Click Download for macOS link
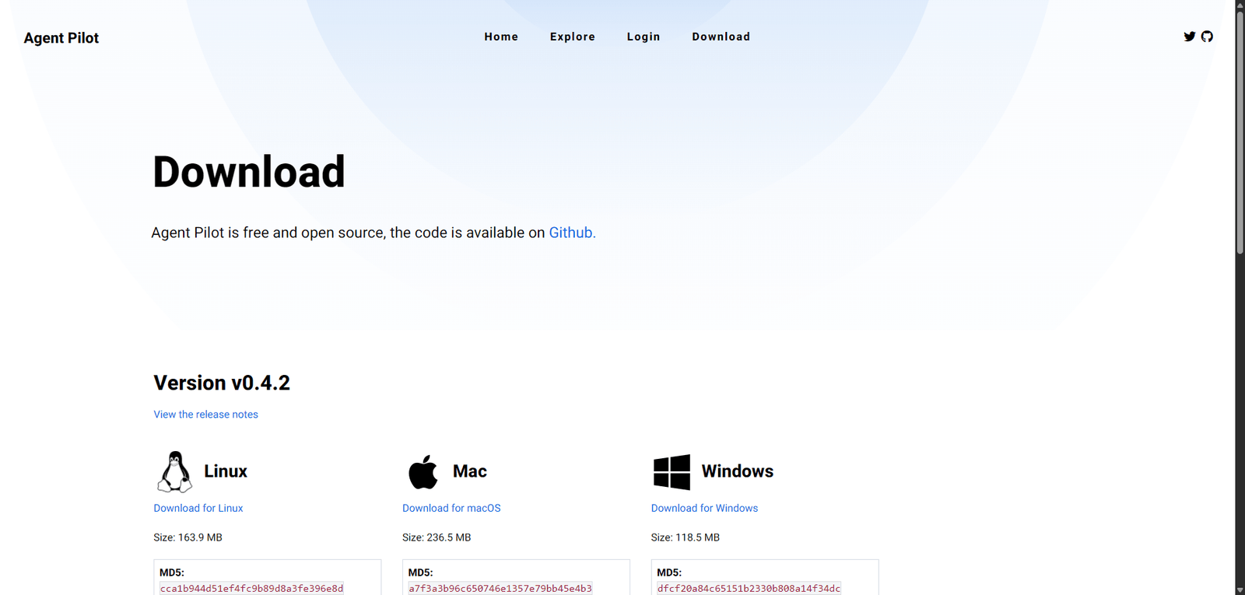 451,508
